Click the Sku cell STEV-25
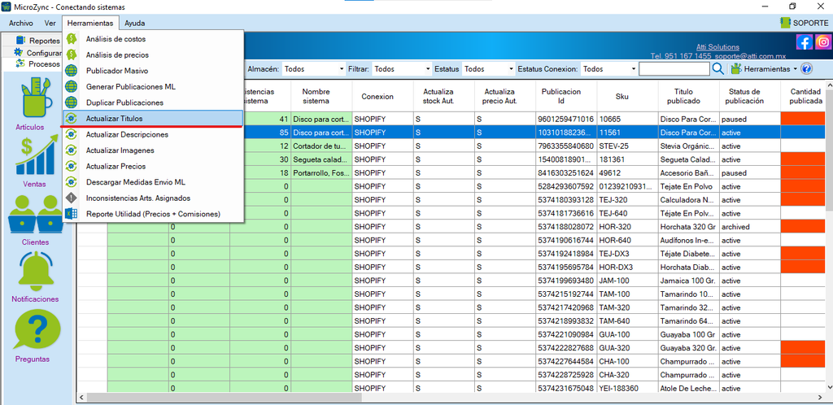This screenshot has height=405, width=833. pyautogui.click(x=627, y=146)
